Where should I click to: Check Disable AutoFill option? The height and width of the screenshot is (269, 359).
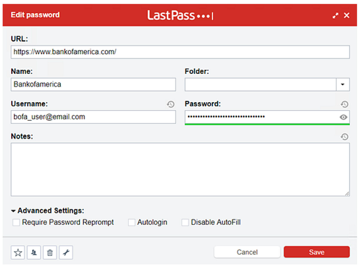tap(185, 222)
